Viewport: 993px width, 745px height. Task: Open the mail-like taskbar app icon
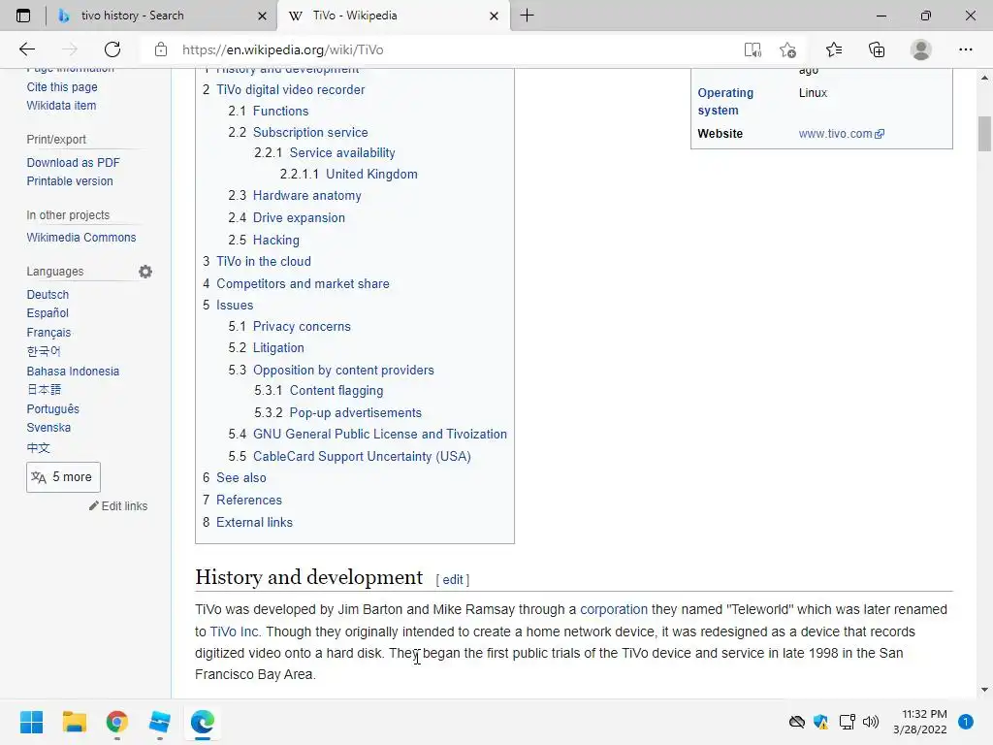[x=160, y=722]
